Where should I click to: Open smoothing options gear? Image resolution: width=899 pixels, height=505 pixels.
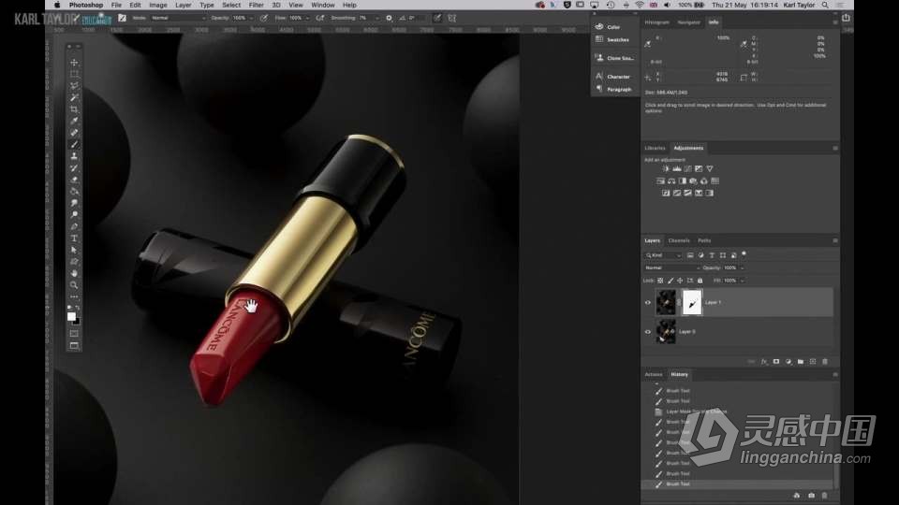click(x=389, y=18)
